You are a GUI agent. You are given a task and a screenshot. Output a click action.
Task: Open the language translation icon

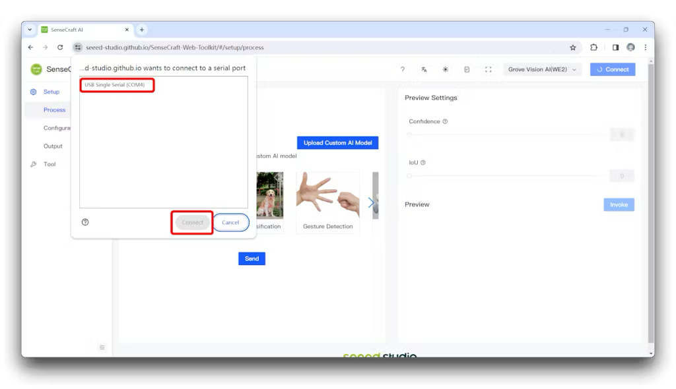(424, 69)
